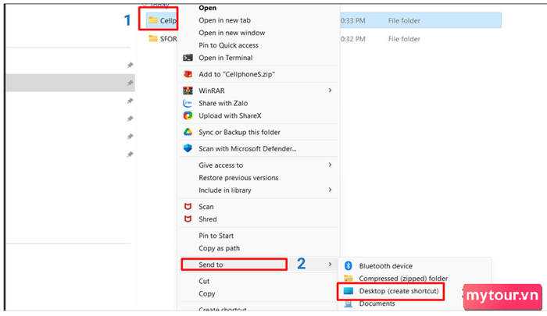Choose Restore previous versions

pos(238,178)
